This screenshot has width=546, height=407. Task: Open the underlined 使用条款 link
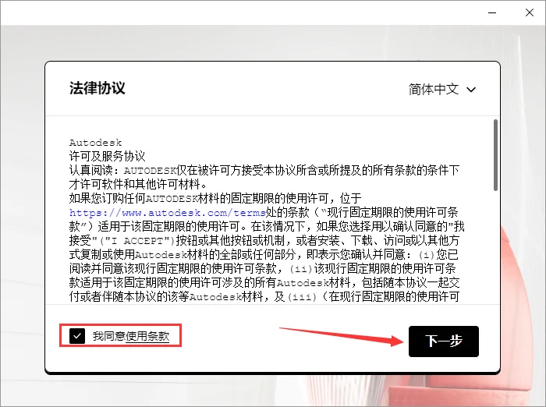pos(147,336)
